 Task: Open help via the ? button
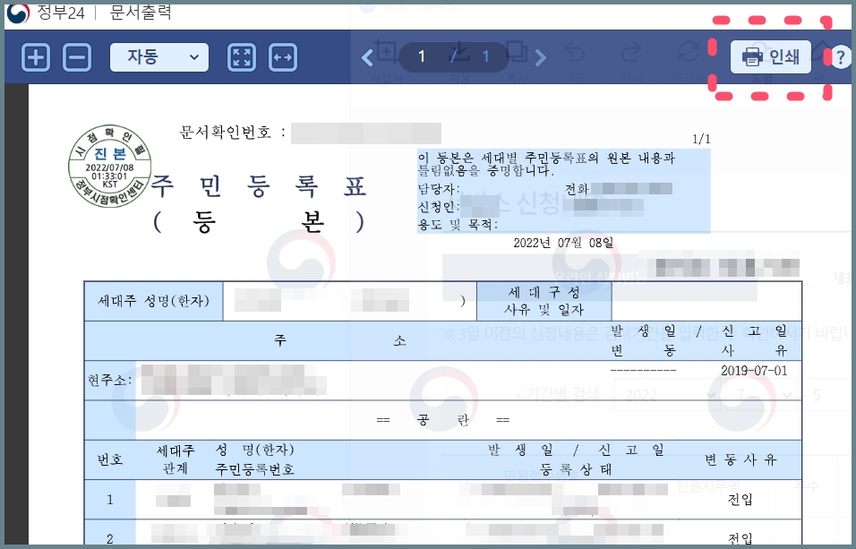tap(841, 56)
